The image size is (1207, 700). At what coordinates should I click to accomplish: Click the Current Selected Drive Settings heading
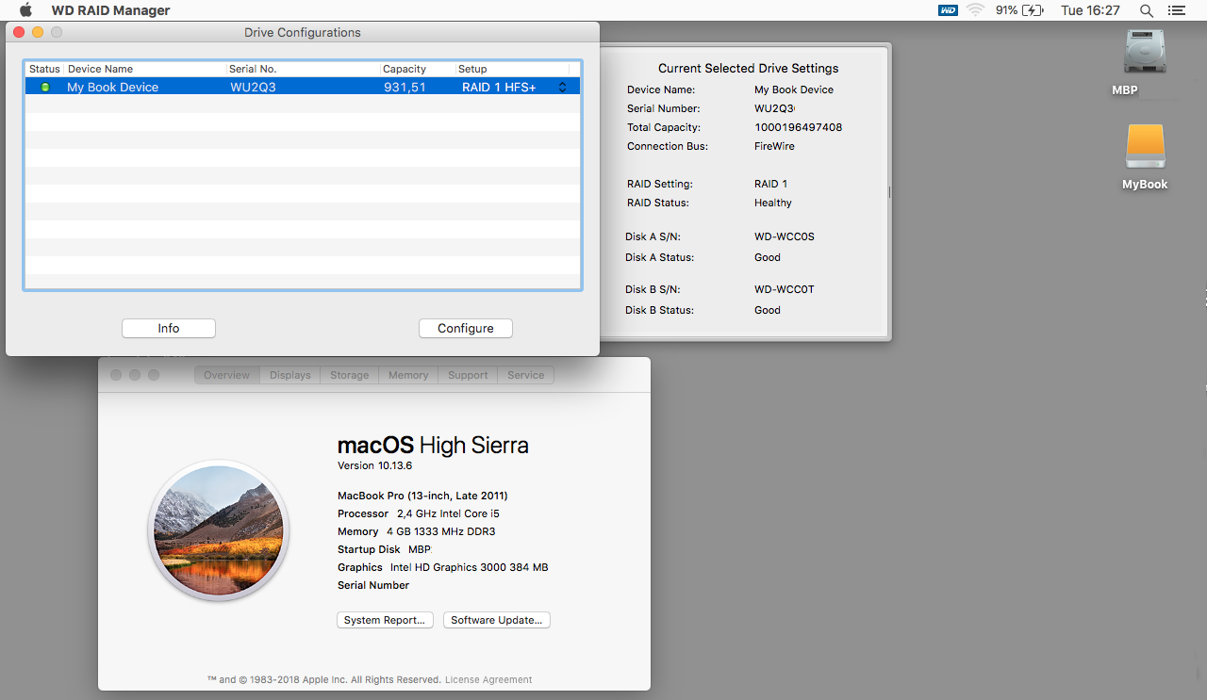748,68
